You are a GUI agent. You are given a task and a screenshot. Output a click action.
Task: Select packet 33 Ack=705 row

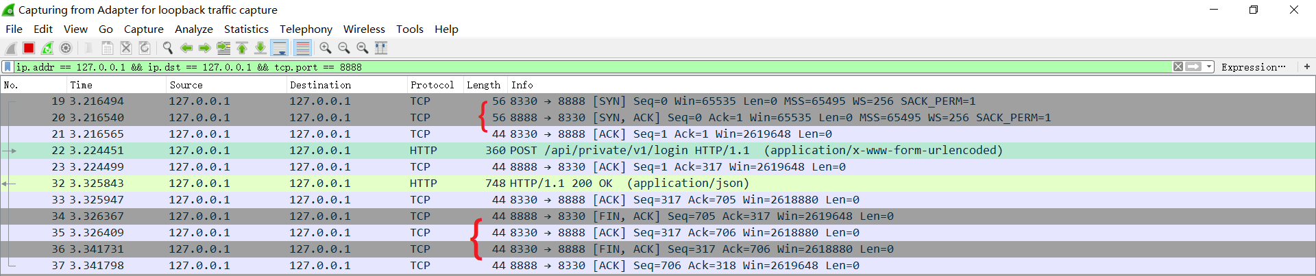tap(658, 200)
